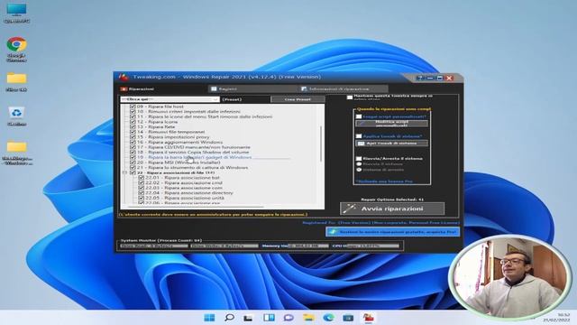
Task: Uncheck 22 - Ripara associazioni di file checkbox
Action: (133, 172)
